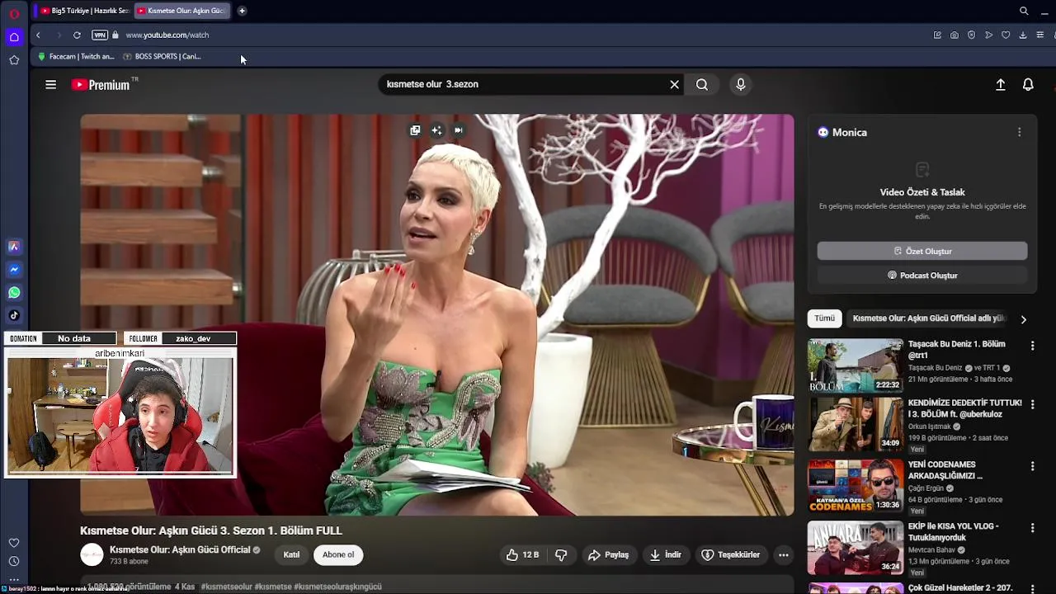
Task: Click the Podcast Oluştur button
Action: pyautogui.click(x=922, y=276)
